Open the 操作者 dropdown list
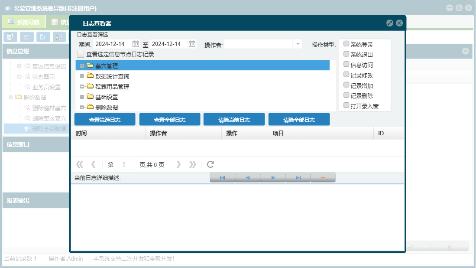Image resolution: width=476 pixels, height=268 pixels. tap(298, 44)
